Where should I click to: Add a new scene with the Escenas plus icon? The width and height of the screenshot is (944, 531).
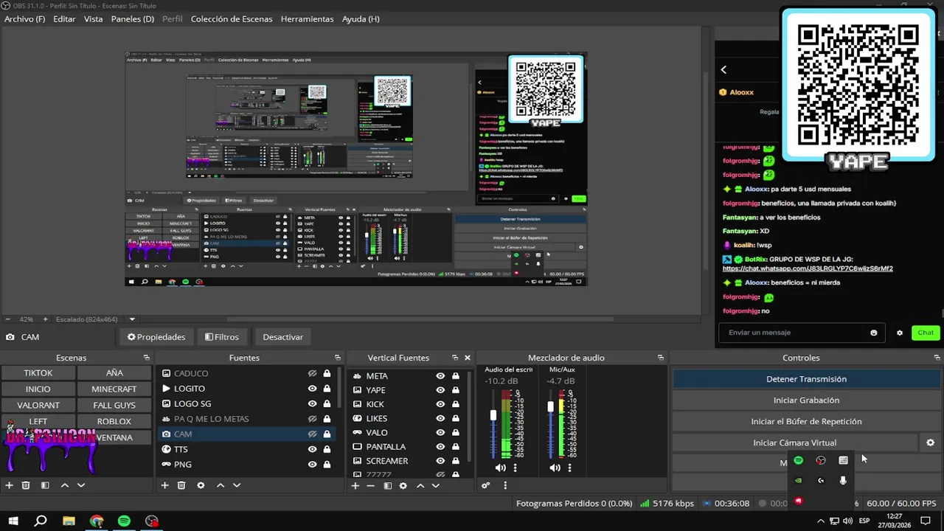pos(10,485)
